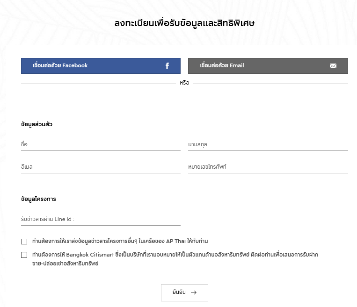This screenshot has height=307, width=357.
Task: Click the ลงทะเบียนเพื่อรับข้อมูลและสิทธิพิเศษ page title
Action: pyautogui.click(x=184, y=23)
